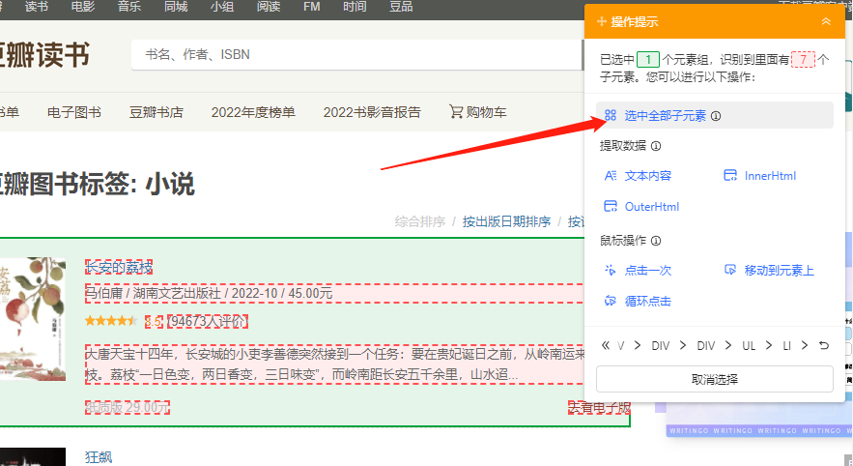This screenshot has width=853, height=466.
Task: Click the 取消选择 button
Action: 714,379
